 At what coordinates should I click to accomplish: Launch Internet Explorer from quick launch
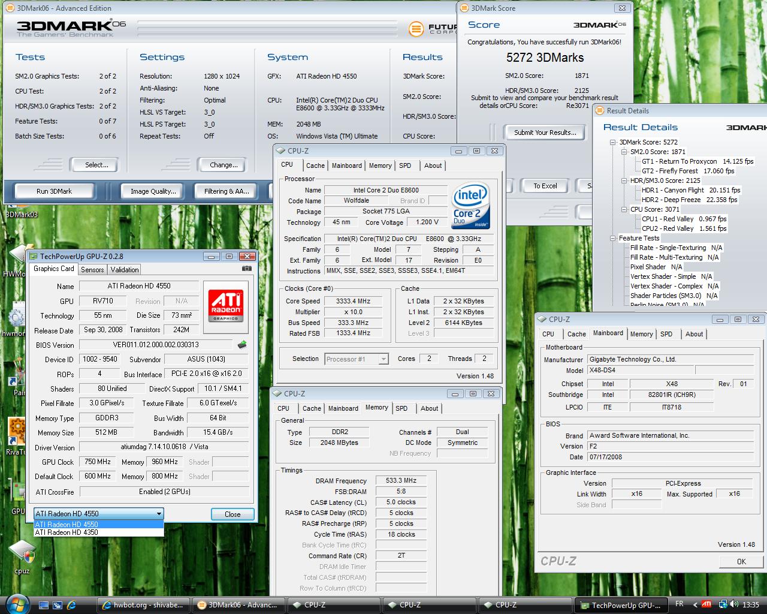pyautogui.click(x=71, y=605)
